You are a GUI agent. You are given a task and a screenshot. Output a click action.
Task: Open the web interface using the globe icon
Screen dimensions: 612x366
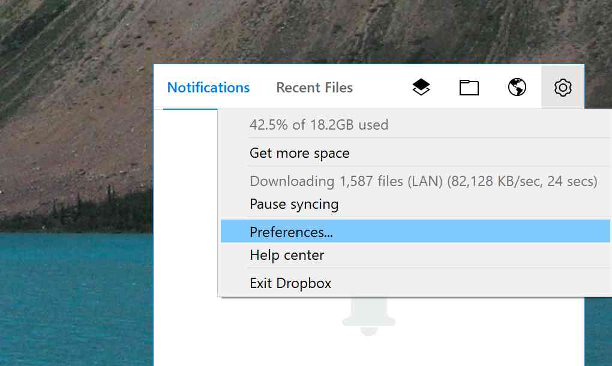[x=517, y=86]
